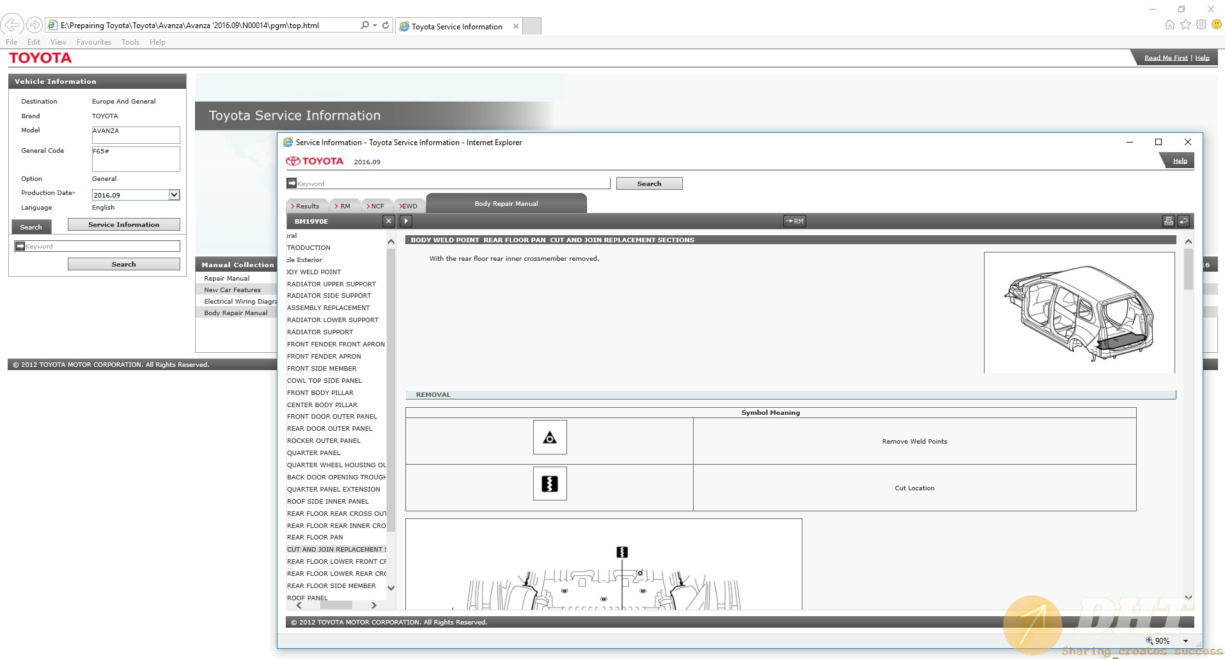Click the →RM jump button

click(x=795, y=221)
